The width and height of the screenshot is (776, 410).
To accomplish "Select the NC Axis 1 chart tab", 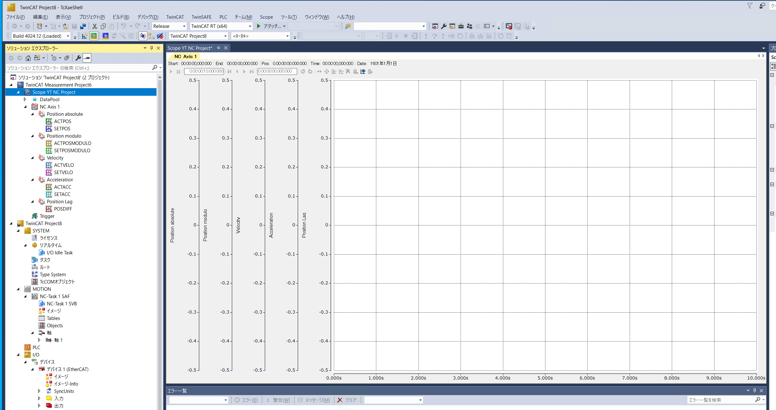I will [186, 56].
